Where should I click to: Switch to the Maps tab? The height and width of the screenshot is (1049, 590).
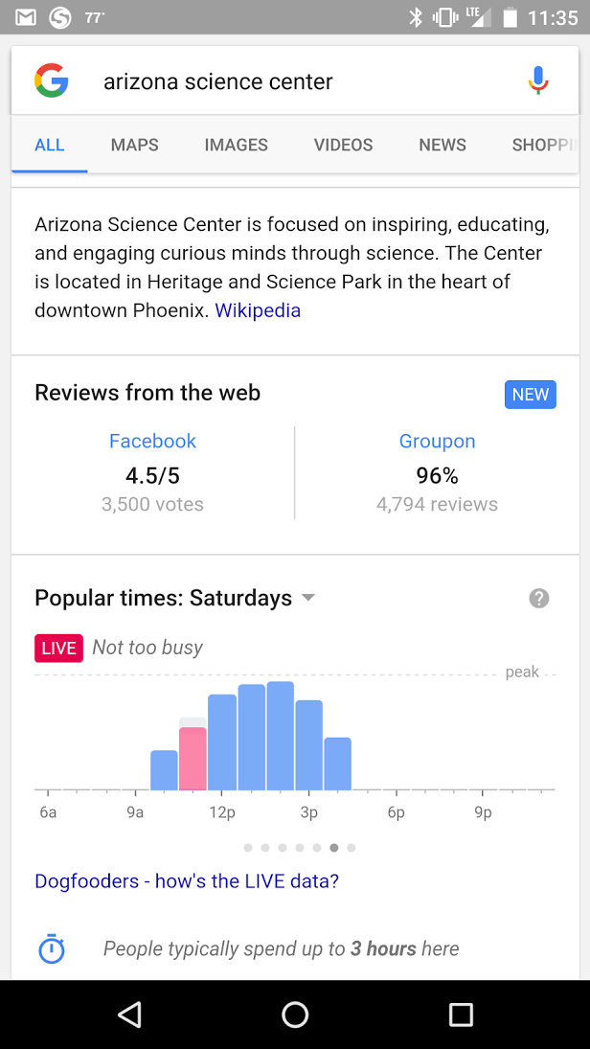point(135,145)
